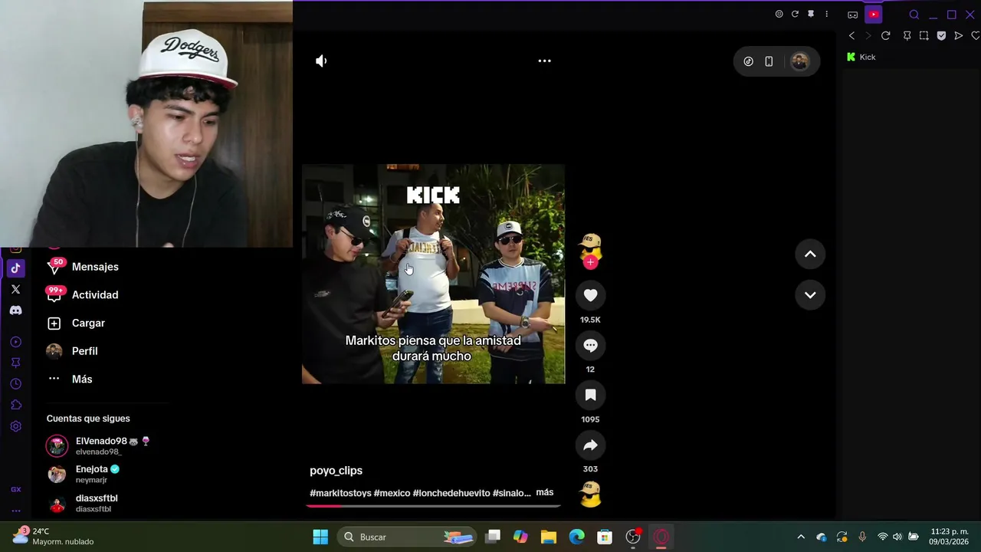Go to next video with down chevron
981x552 pixels.
pyautogui.click(x=810, y=294)
